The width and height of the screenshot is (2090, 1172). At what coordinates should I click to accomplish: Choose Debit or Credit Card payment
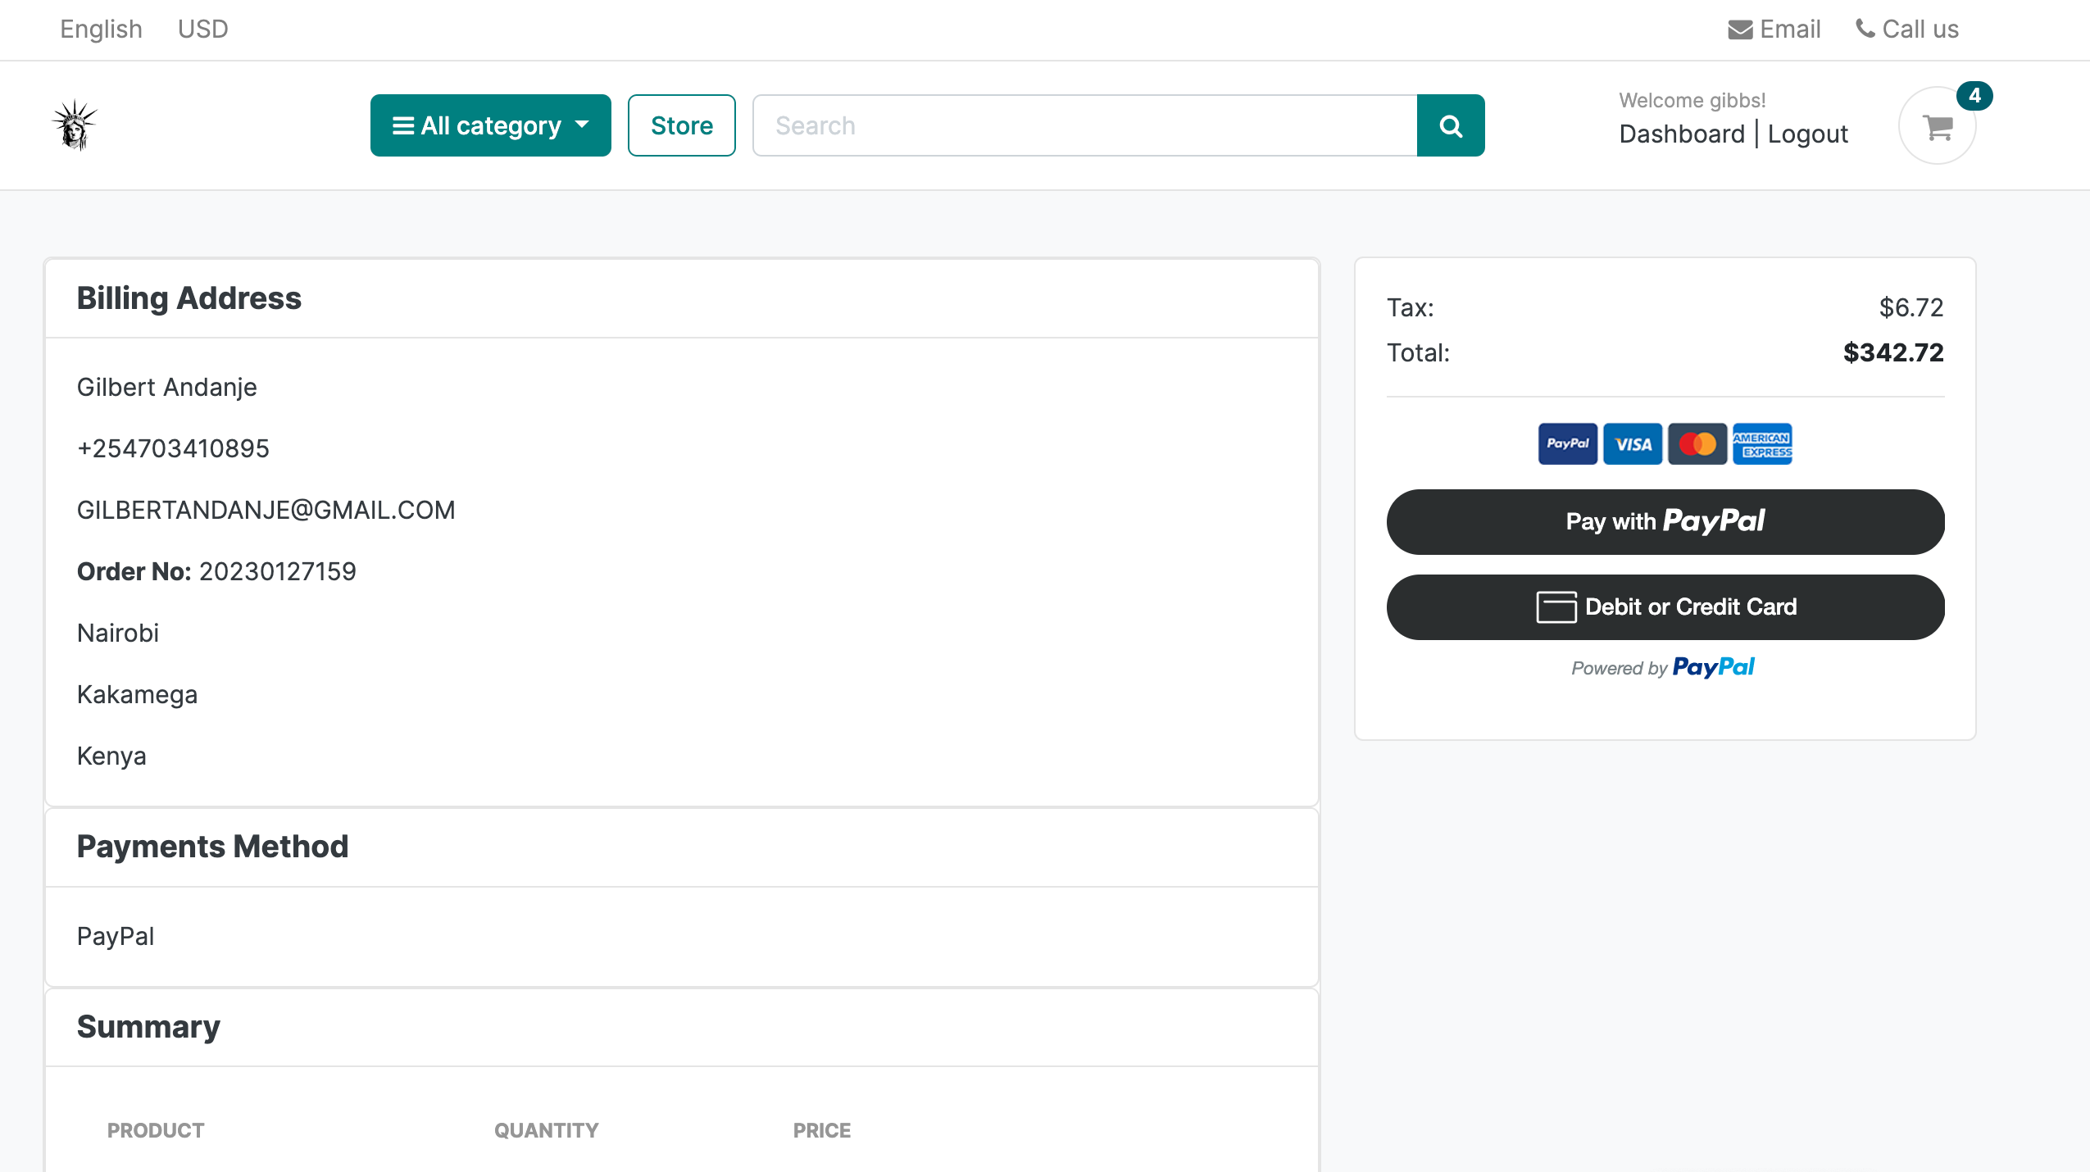1665,606
